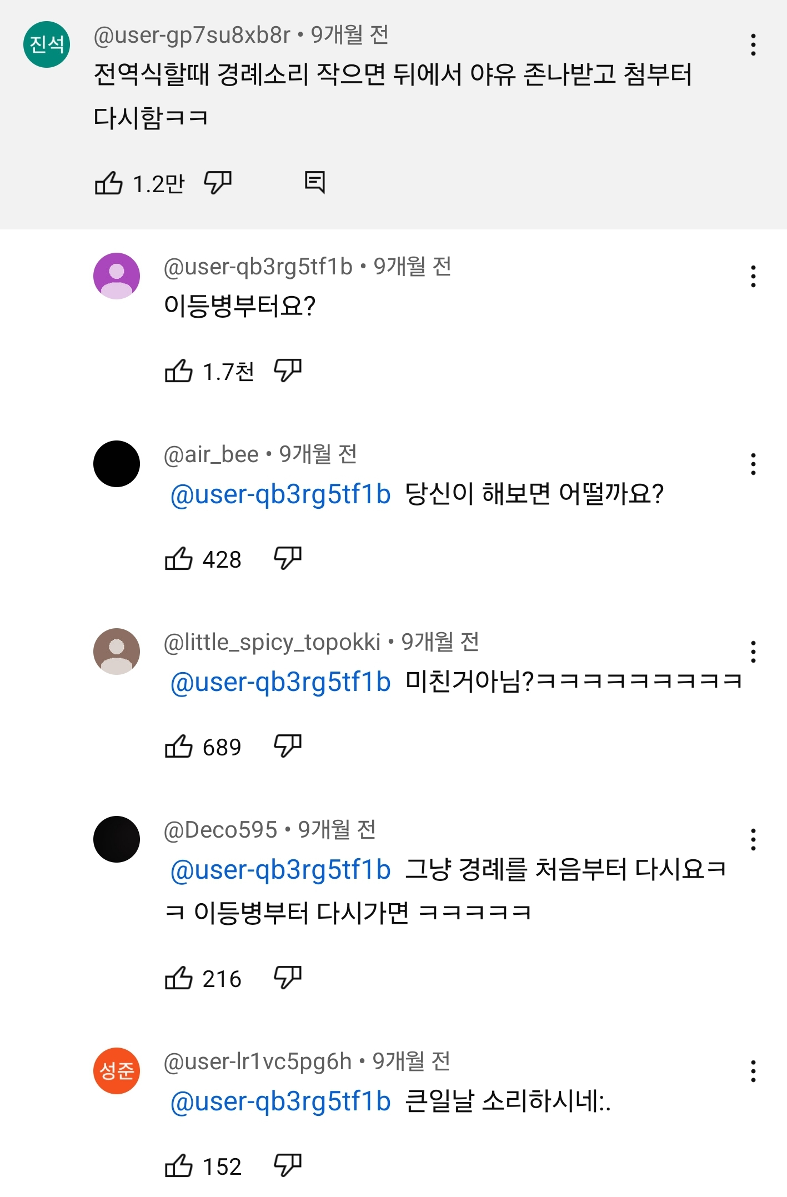This screenshot has width=787, height=1197.
Task: Like the @little_spicy_topokki reply with 689 likes
Action: tap(179, 746)
